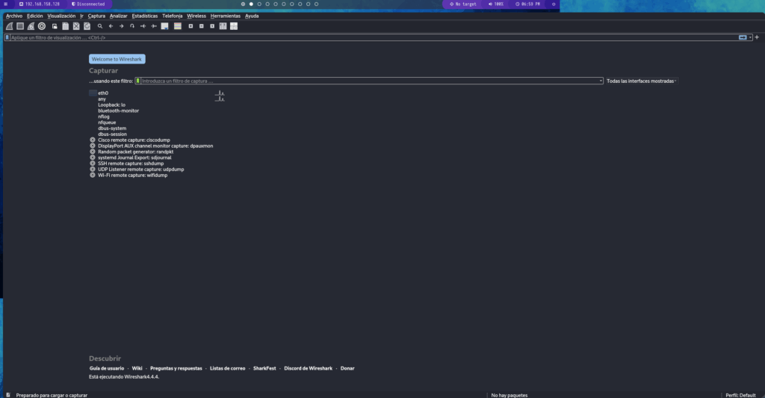Screen dimensions: 765x398
Task: Click the display filter bookmark icon
Action: [7, 37]
